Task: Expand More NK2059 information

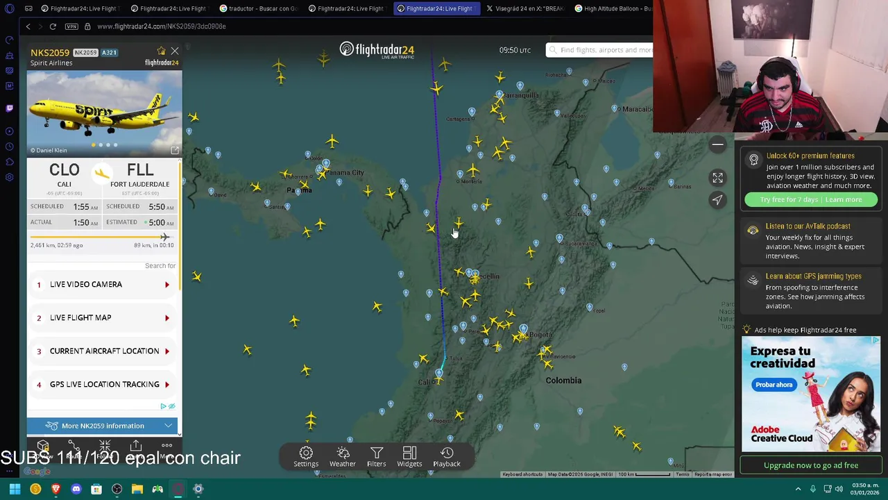Action: coord(103,426)
